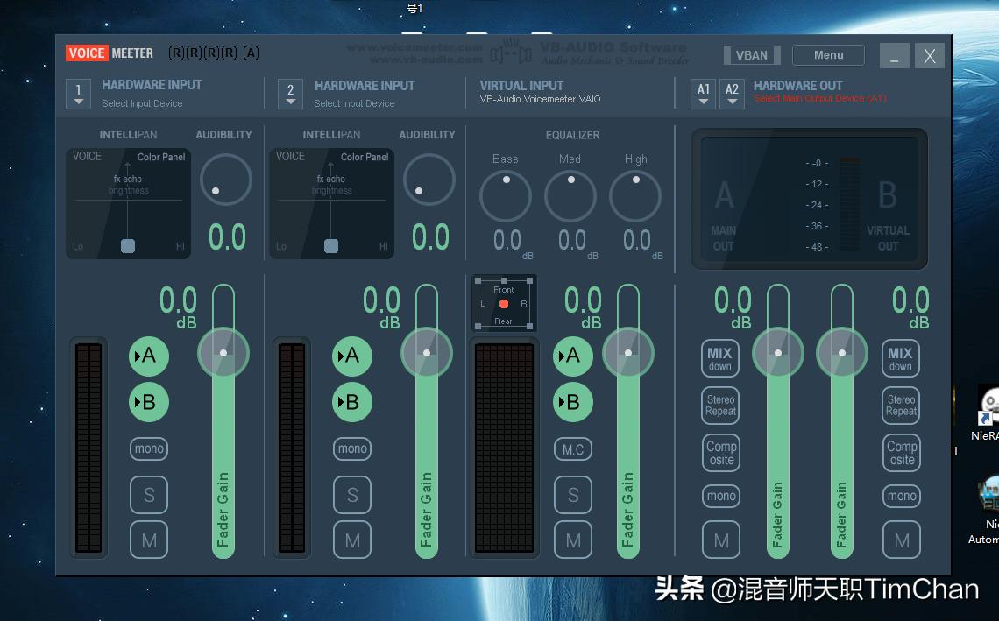Click the A macro icon in titlebar
The height and width of the screenshot is (621, 999).
[x=251, y=53]
